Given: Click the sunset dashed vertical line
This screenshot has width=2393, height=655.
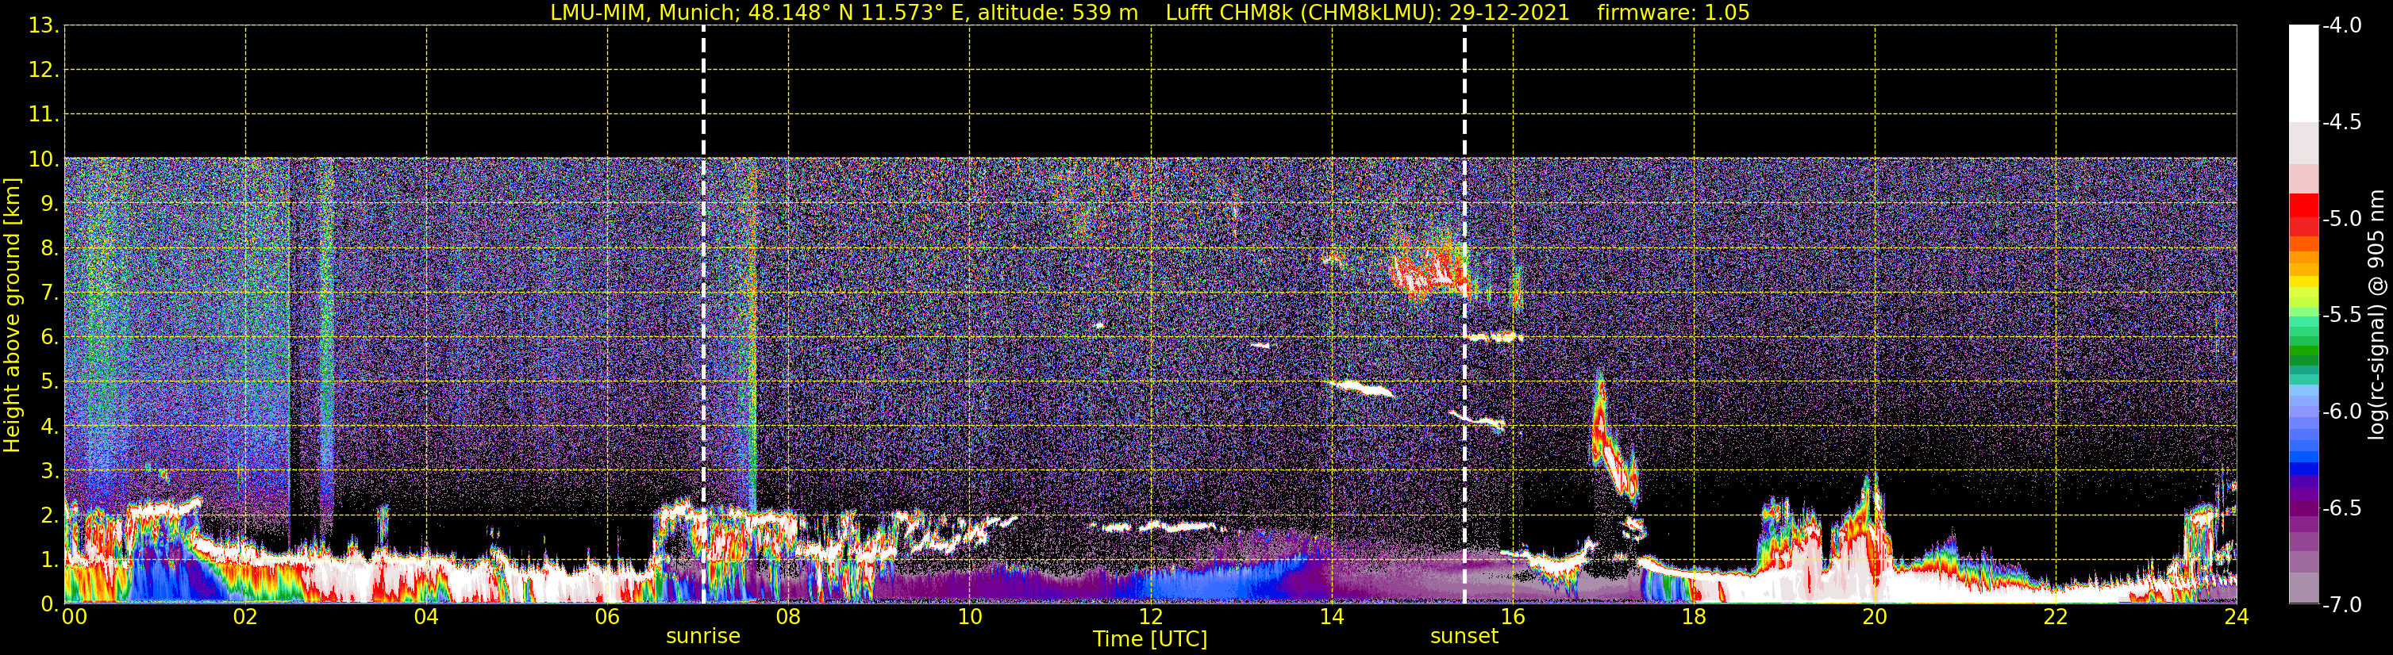Looking at the screenshot, I should (1464, 315).
